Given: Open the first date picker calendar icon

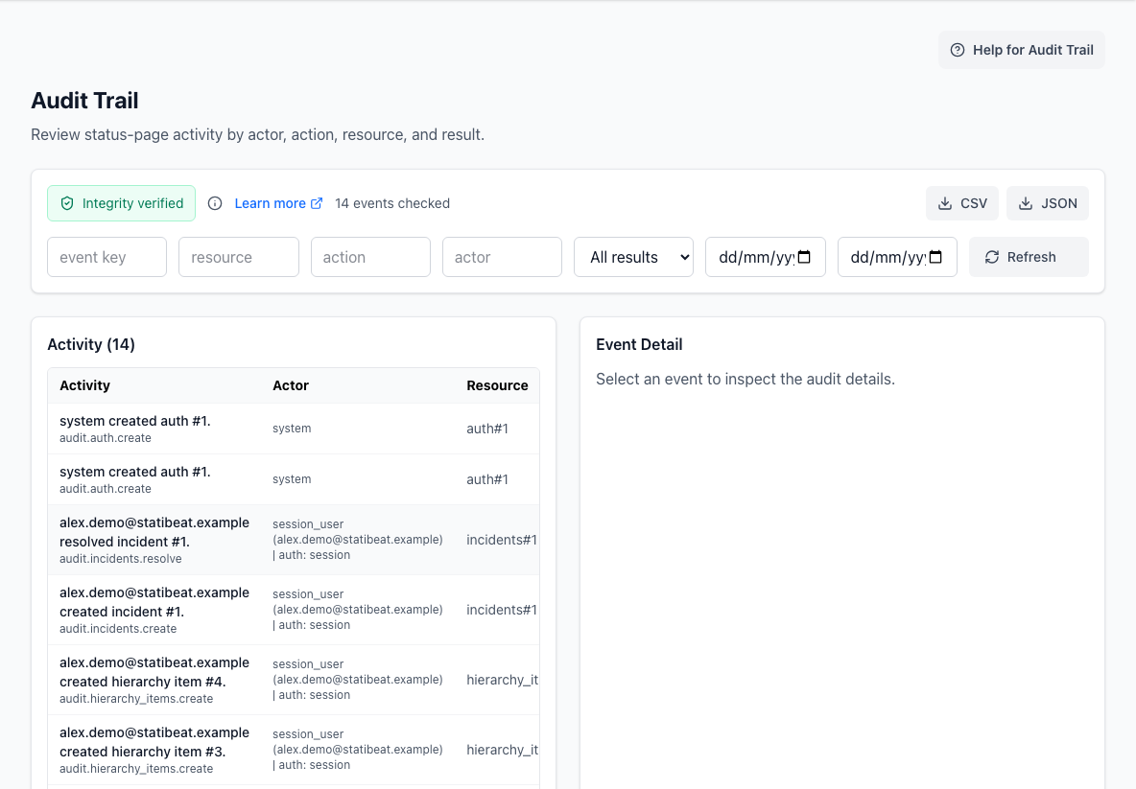Looking at the screenshot, I should tap(804, 257).
